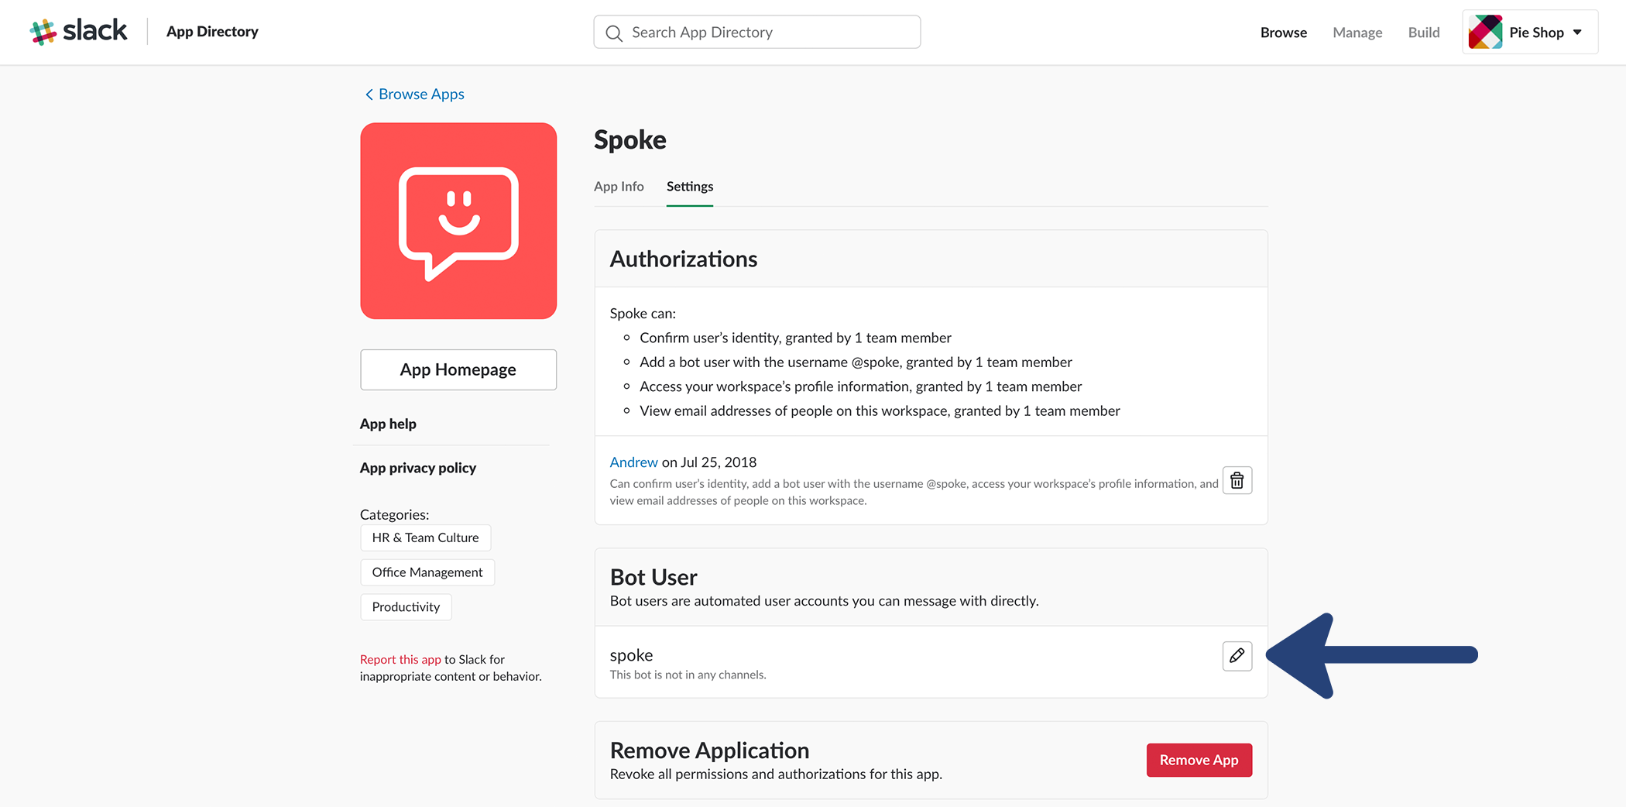
Task: Click the Spoke app icon thumbnail
Action: (458, 220)
